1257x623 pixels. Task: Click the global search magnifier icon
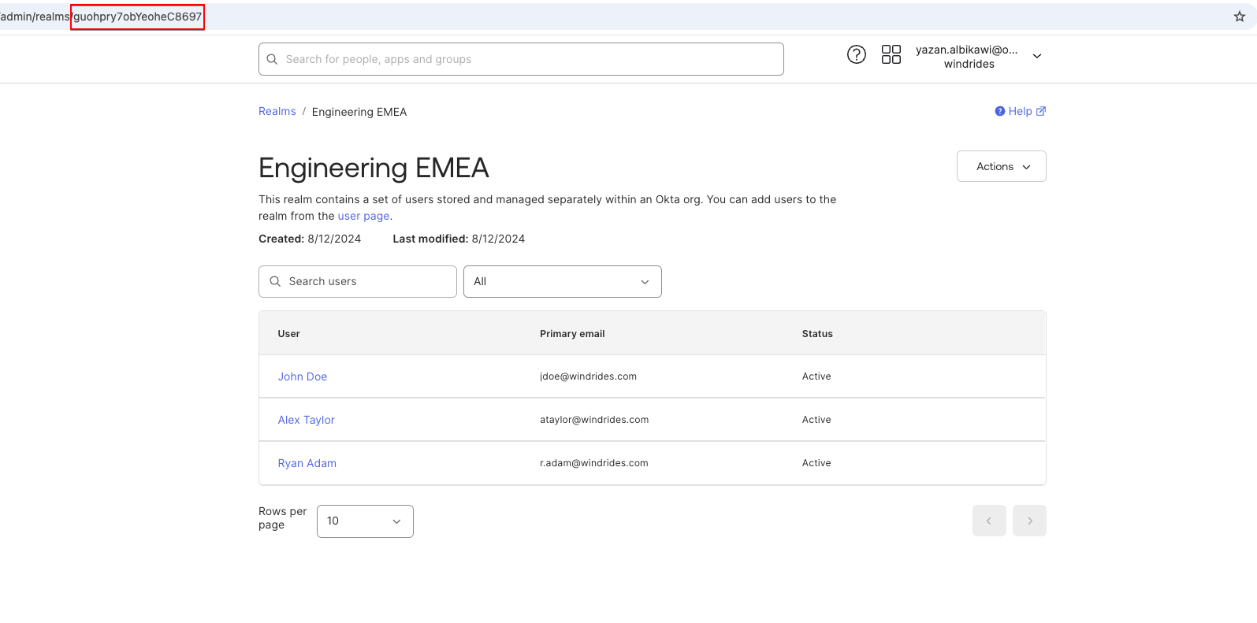(272, 59)
